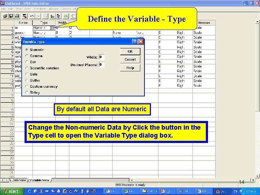Click Cancel in the Variable Type dialog
The height and width of the screenshot is (195, 260).
point(130,60)
